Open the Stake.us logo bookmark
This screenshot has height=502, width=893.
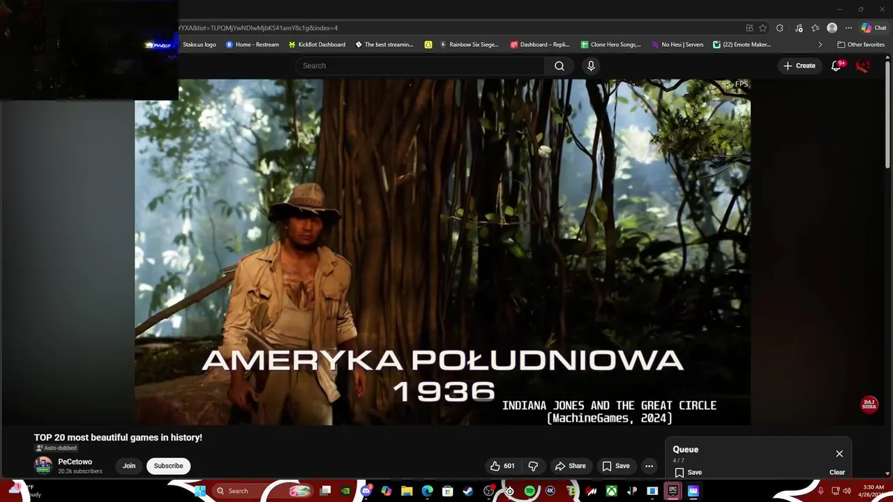(199, 45)
